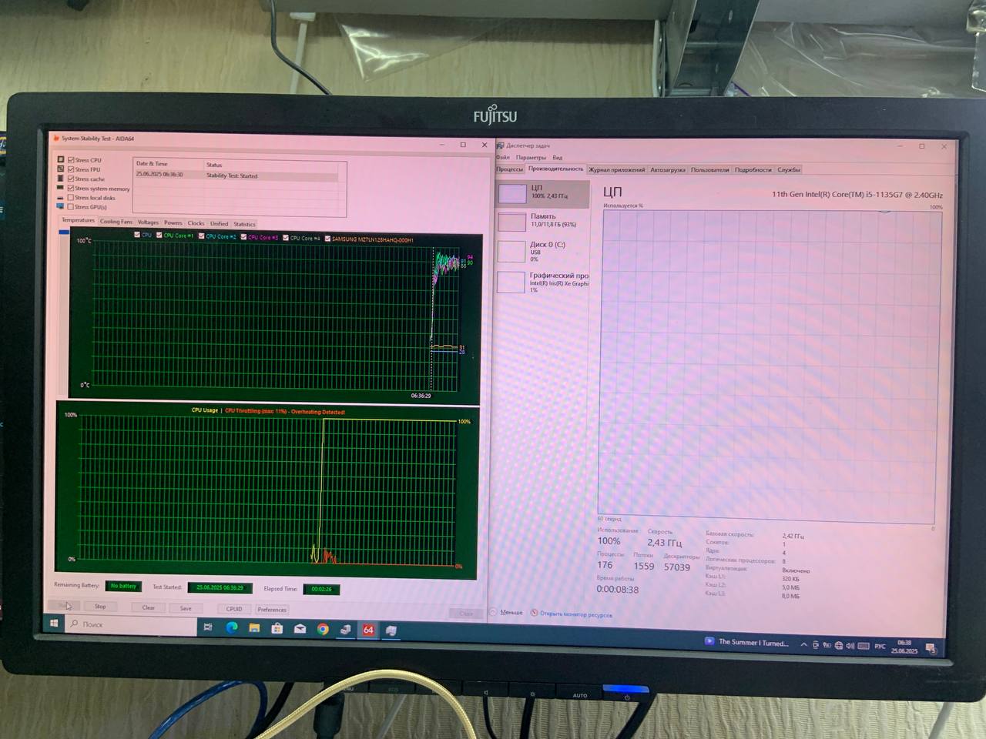Enable the Stress local disks checkbox
Screen dimensions: 986x739
pos(71,198)
